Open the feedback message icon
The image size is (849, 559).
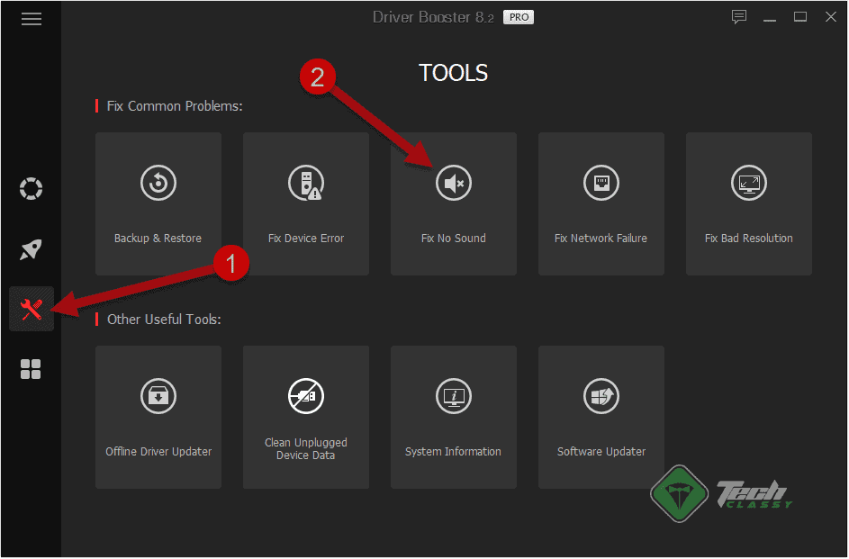click(739, 16)
